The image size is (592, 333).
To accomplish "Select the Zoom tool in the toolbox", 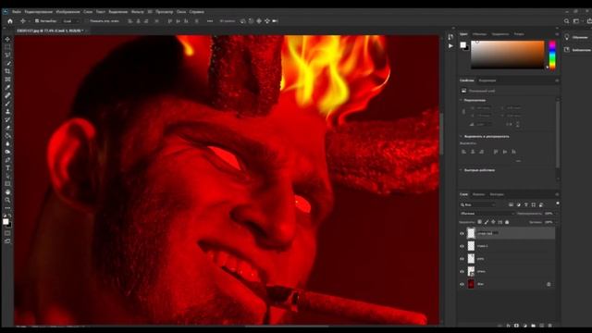I will point(7,200).
